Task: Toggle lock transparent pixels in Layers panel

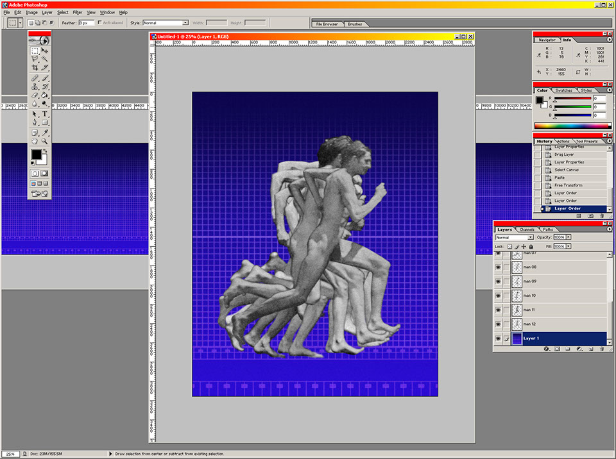Action: [509, 247]
